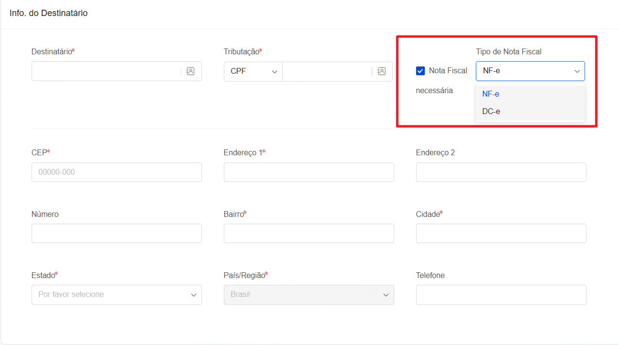Click into the Telefone field
The height and width of the screenshot is (345, 619).
(x=501, y=295)
